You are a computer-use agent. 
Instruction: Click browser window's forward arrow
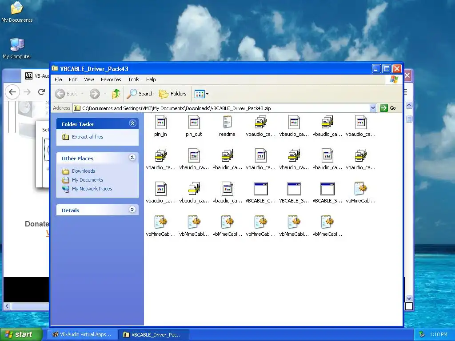(x=27, y=92)
